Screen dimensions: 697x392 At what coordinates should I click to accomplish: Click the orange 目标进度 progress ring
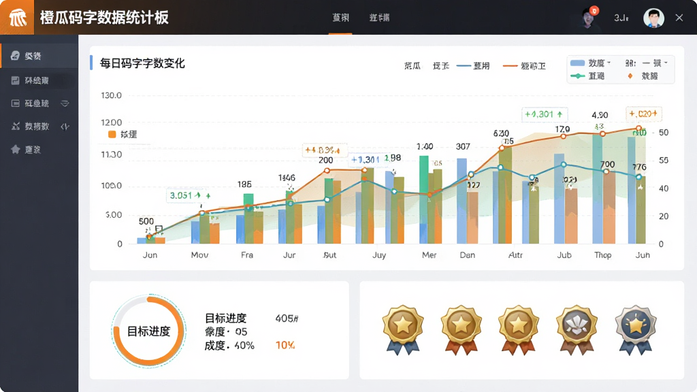point(148,331)
